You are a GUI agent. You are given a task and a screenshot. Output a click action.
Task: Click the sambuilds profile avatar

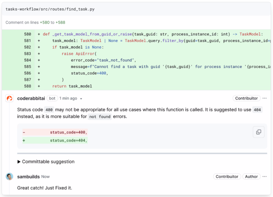(x=9, y=177)
